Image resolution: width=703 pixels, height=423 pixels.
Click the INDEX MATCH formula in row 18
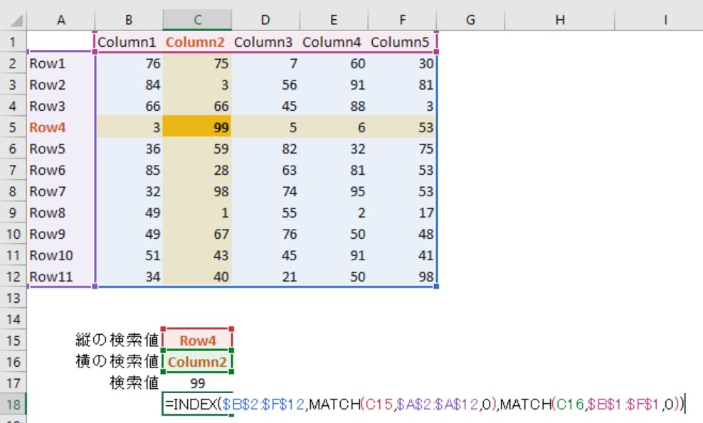(424, 405)
